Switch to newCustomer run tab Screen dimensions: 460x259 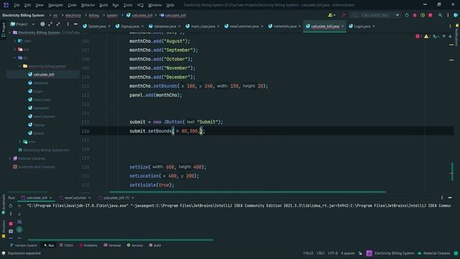[75, 198]
